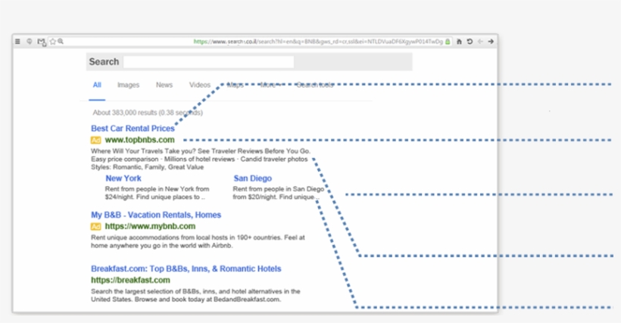
Task: Click Rent from people in New York text
Action: [x=157, y=193]
